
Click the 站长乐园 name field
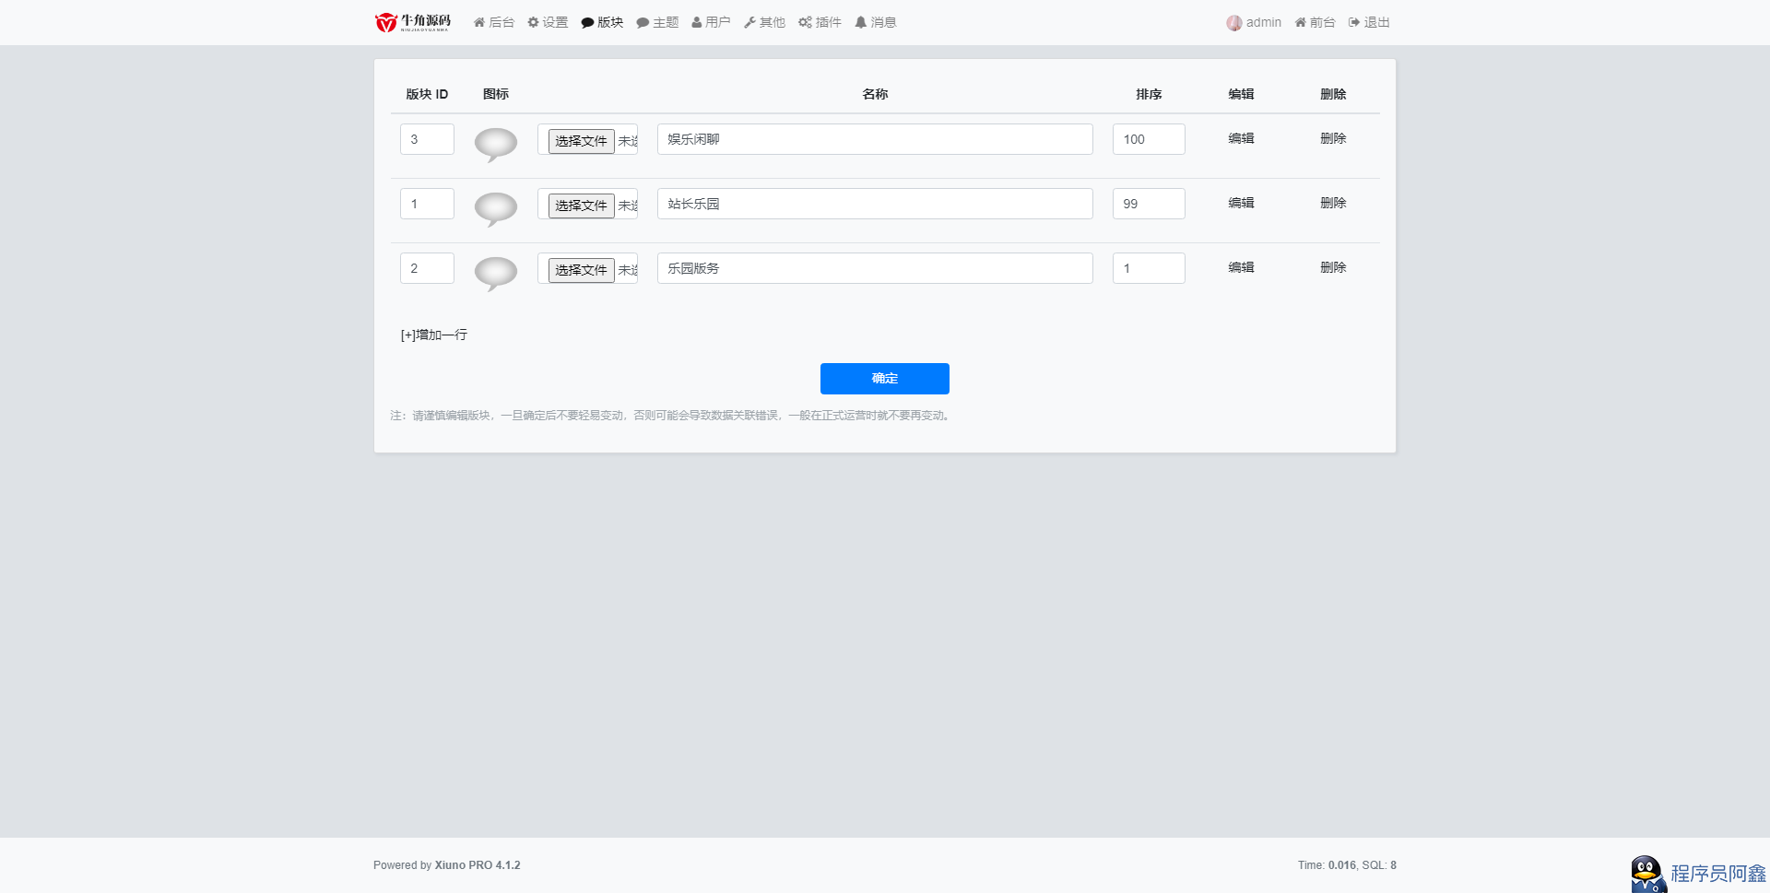(875, 204)
